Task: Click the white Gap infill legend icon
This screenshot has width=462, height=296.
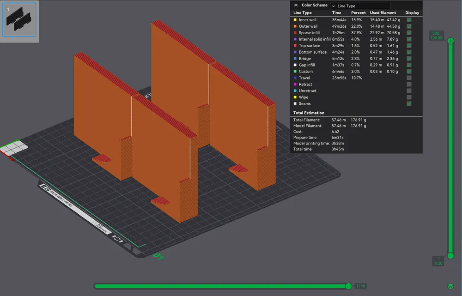Action: (x=294, y=65)
